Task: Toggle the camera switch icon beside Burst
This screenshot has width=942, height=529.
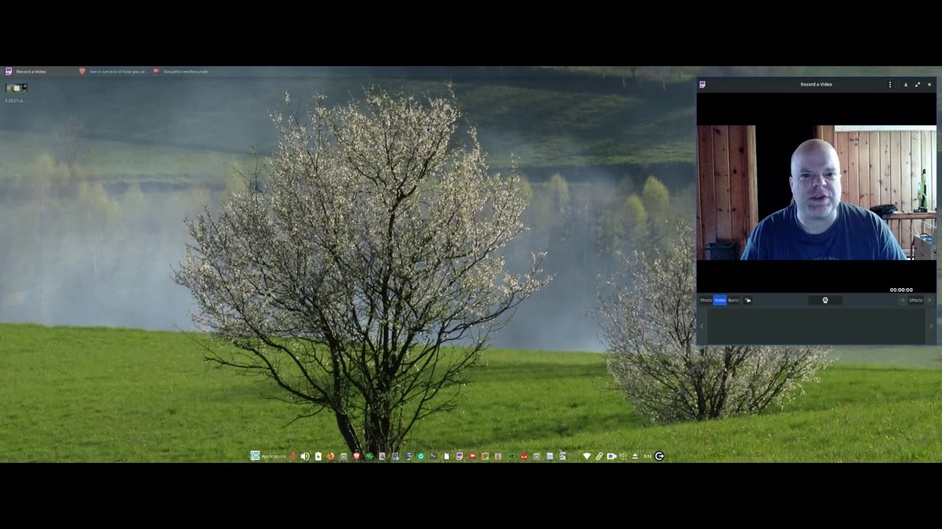Action: pos(748,301)
